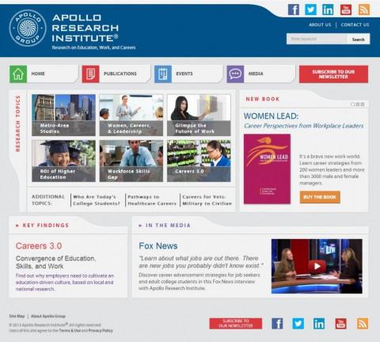Viewport: 380px width, 342px height.
Task: Click the blue Events calendar icon
Action: (163, 74)
